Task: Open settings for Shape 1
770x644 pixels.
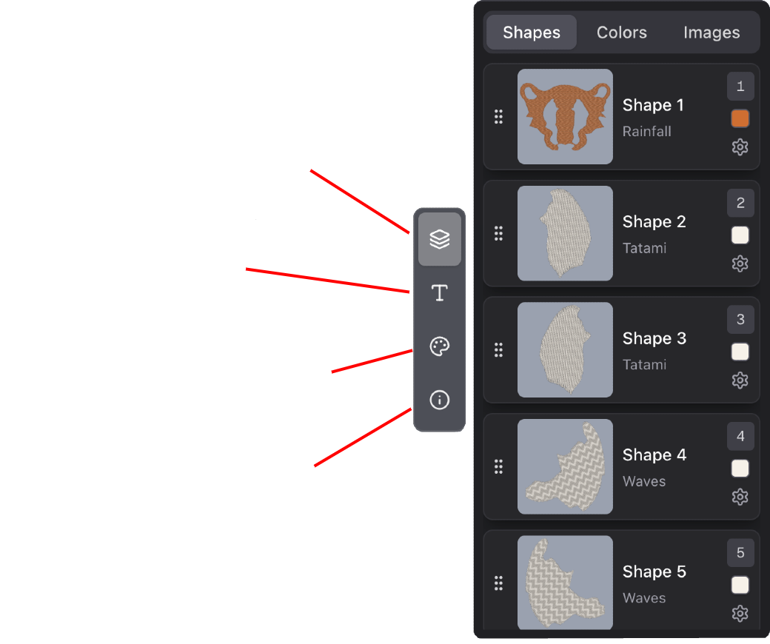Action: click(740, 147)
